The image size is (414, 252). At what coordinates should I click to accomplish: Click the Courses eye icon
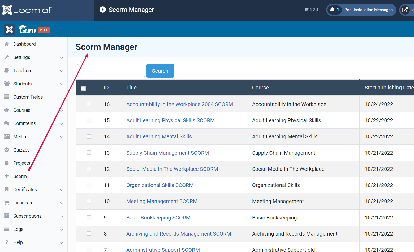click(7, 110)
